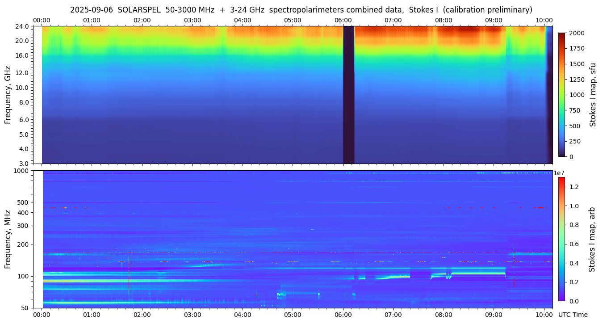Click the "Stokes I map, sfu" colorbar label

[x=593, y=95]
